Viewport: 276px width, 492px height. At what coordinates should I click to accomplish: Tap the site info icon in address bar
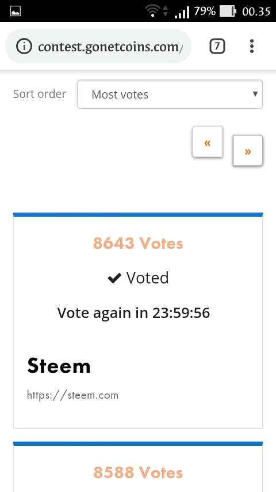[x=24, y=47]
